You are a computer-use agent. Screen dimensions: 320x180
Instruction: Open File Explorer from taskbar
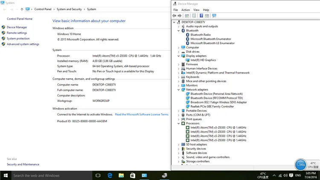pyautogui.click(x=121, y=175)
